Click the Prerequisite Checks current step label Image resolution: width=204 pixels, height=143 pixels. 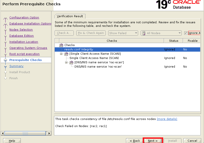click(x=26, y=60)
